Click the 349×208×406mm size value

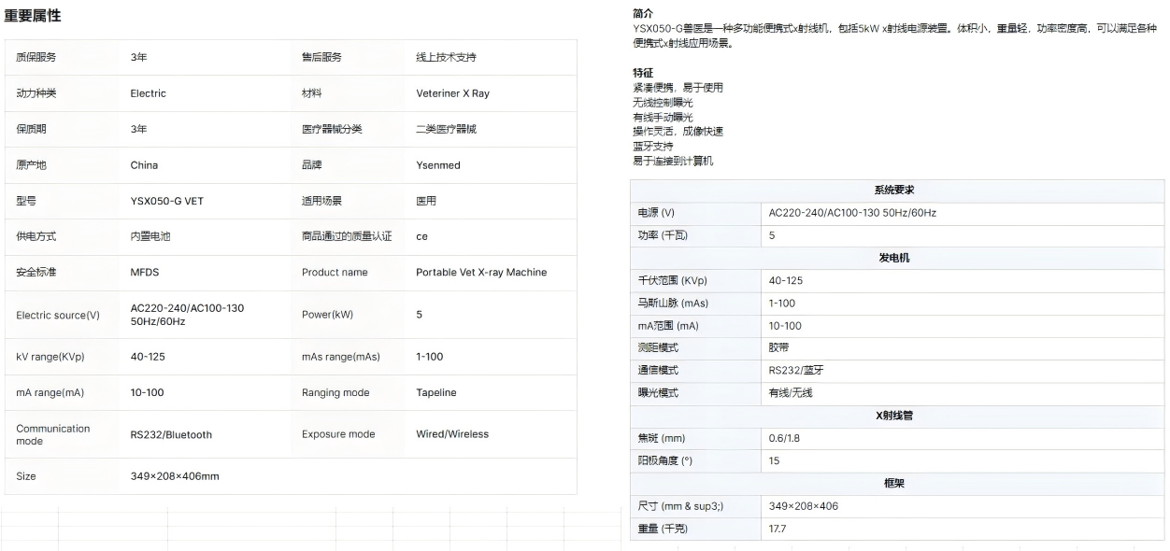pos(174,476)
